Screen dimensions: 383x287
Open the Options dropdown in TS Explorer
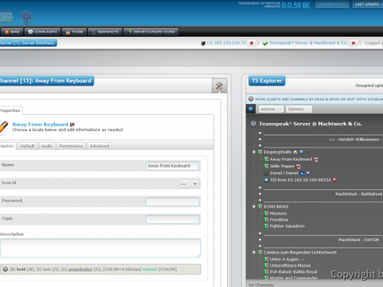[298, 109]
